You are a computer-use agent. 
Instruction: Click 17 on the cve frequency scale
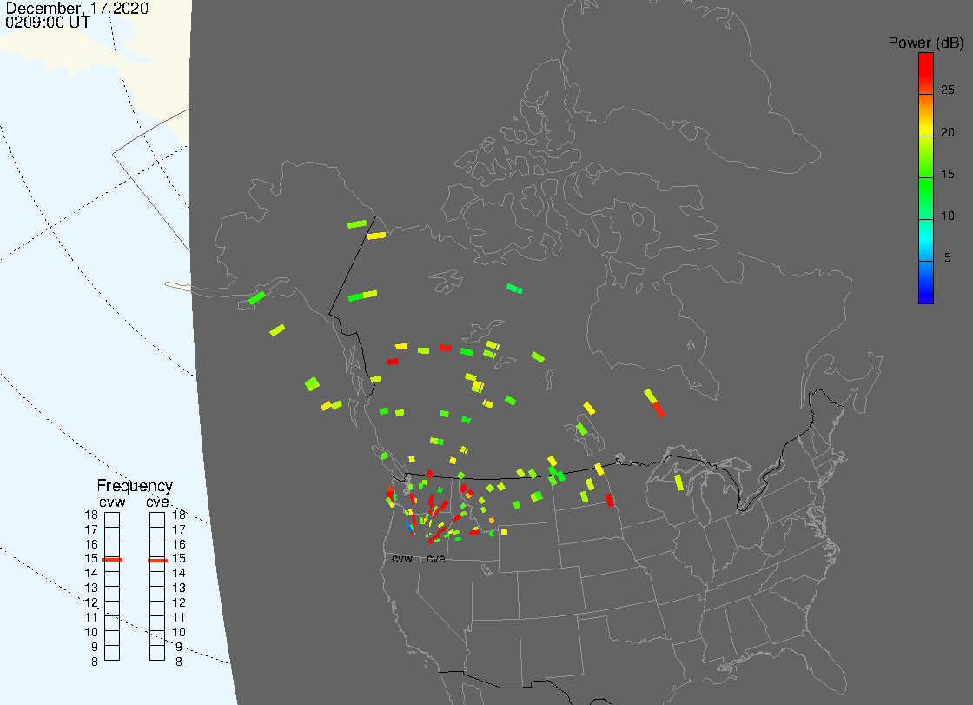pos(179,530)
